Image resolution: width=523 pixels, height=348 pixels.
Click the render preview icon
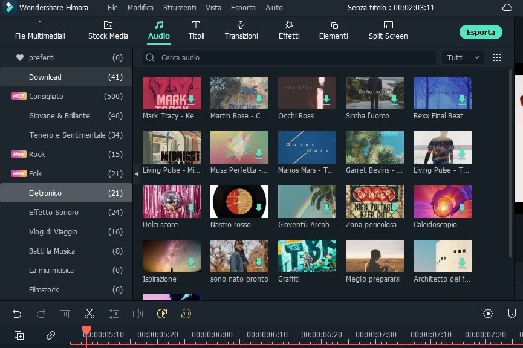487,314
